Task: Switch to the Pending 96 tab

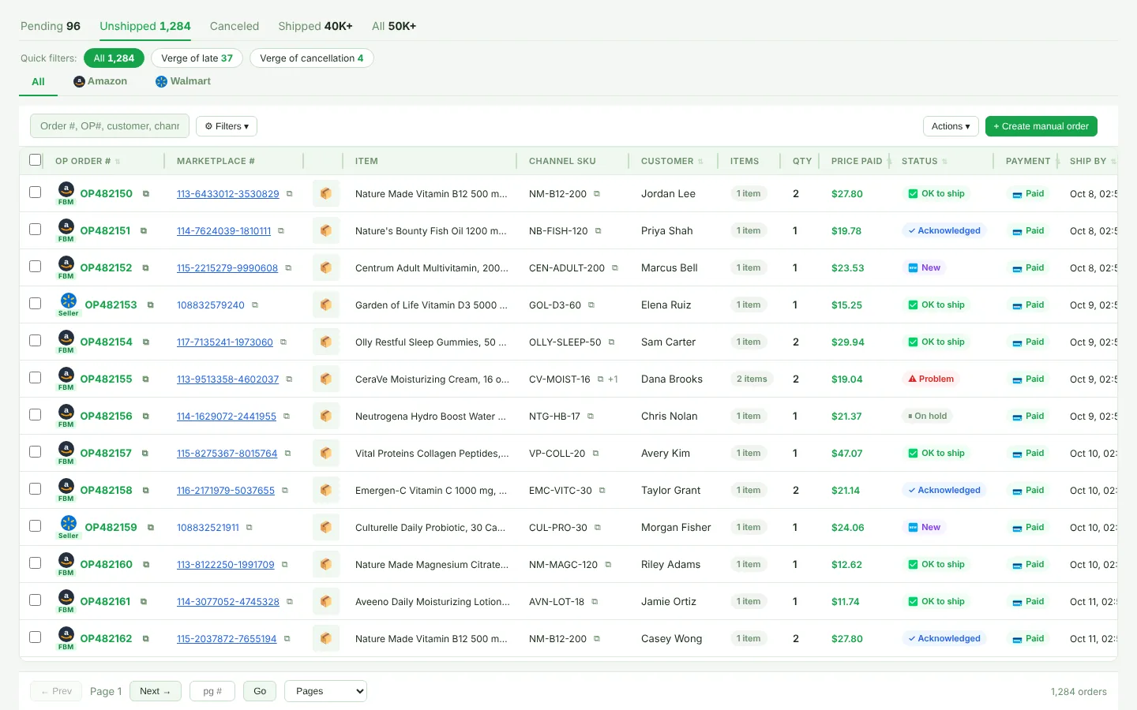Action: click(51, 26)
